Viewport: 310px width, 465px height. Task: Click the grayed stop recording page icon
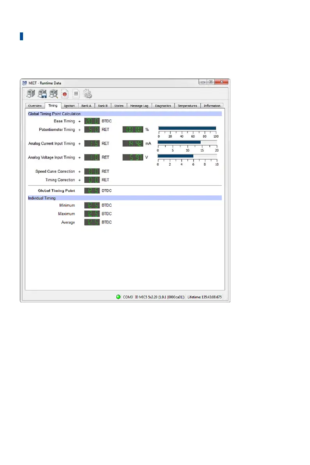coord(76,94)
